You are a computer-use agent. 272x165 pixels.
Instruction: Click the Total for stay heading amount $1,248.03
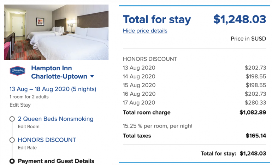[x=240, y=19]
